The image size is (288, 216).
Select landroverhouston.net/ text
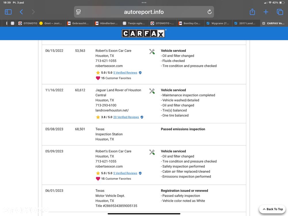click(112, 110)
